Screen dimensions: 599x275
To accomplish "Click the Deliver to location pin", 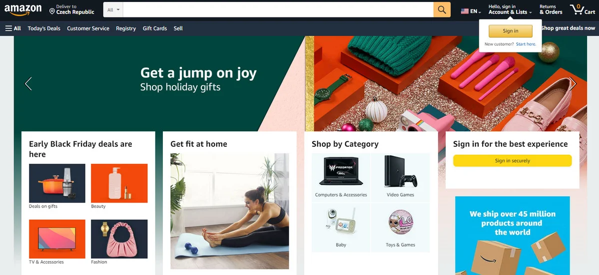I will tap(52, 11).
